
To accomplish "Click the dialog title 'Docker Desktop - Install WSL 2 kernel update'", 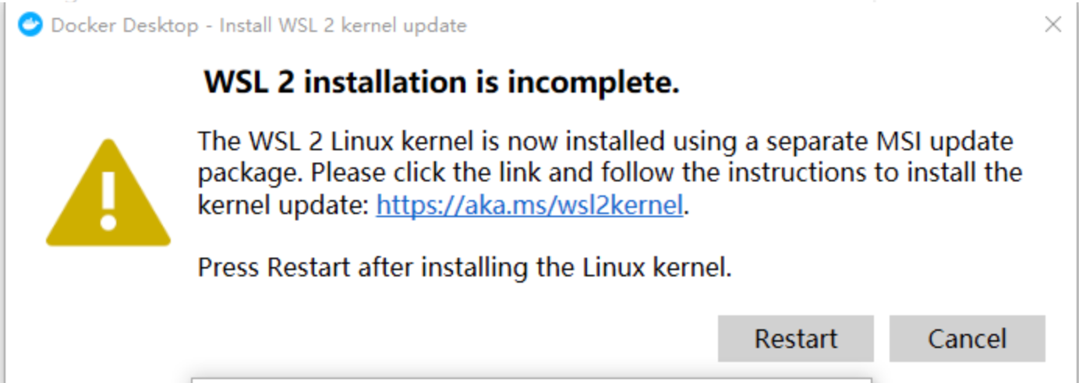I will pos(258,26).
